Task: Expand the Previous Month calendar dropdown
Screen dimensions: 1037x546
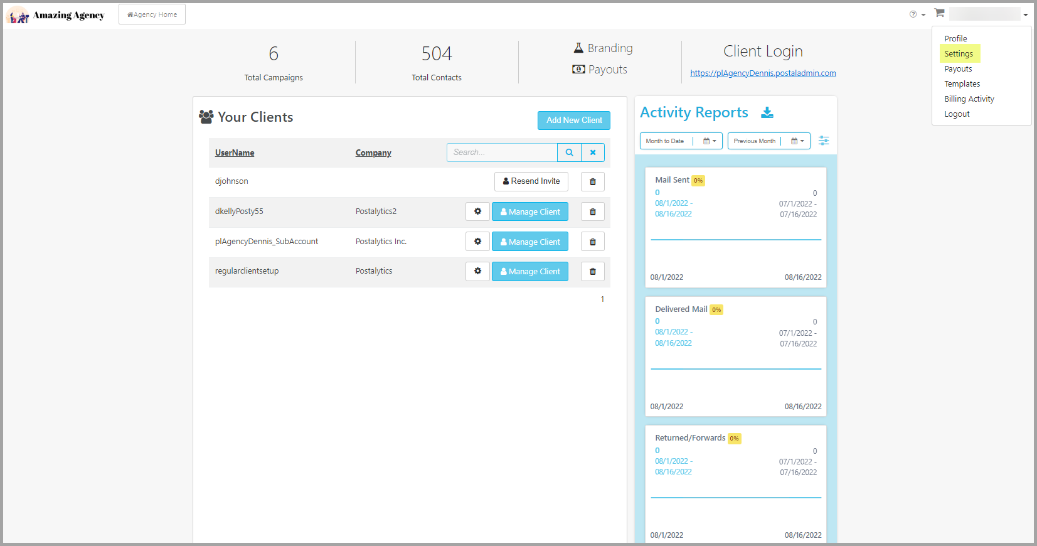Action: (797, 141)
